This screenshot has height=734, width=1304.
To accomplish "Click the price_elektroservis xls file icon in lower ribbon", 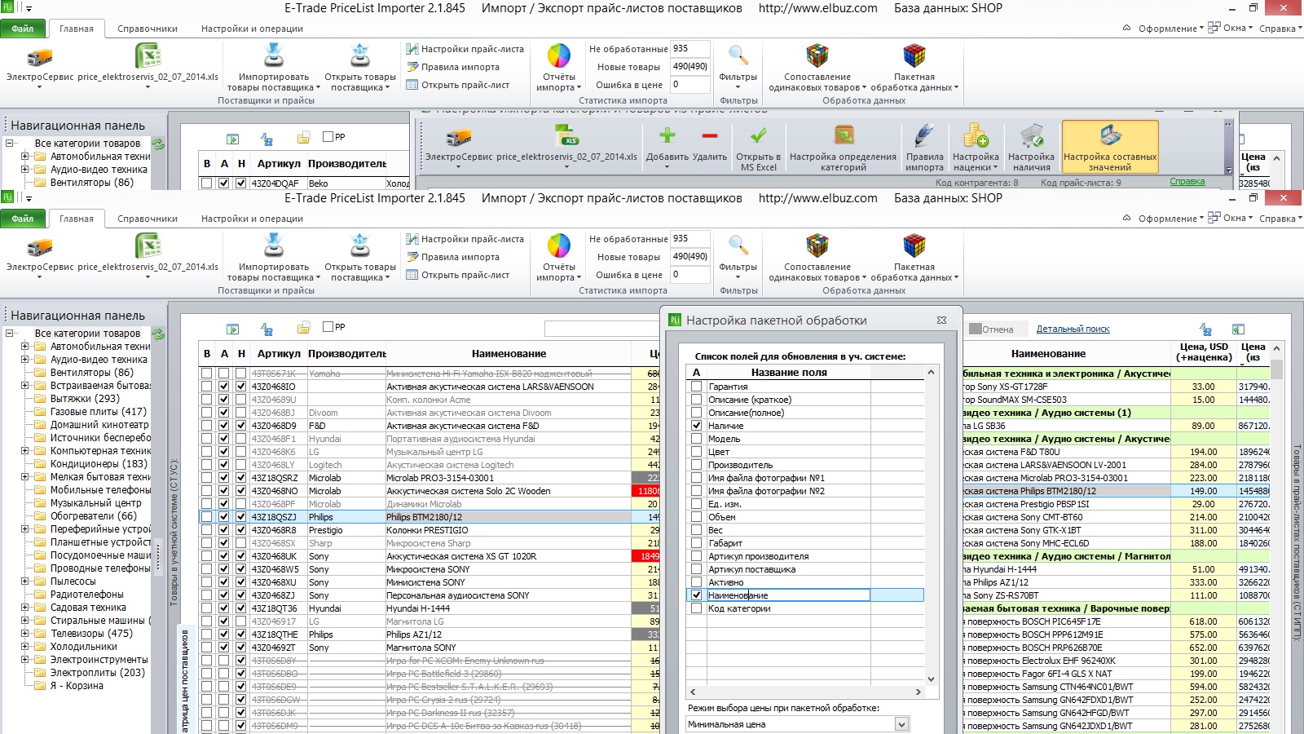I will pos(148,246).
